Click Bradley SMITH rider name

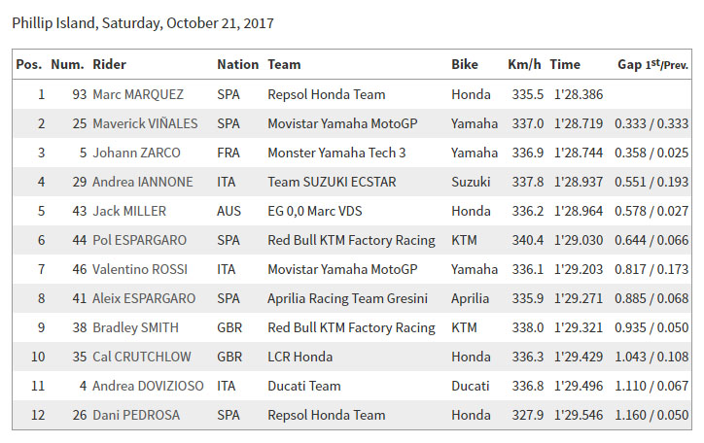point(135,327)
